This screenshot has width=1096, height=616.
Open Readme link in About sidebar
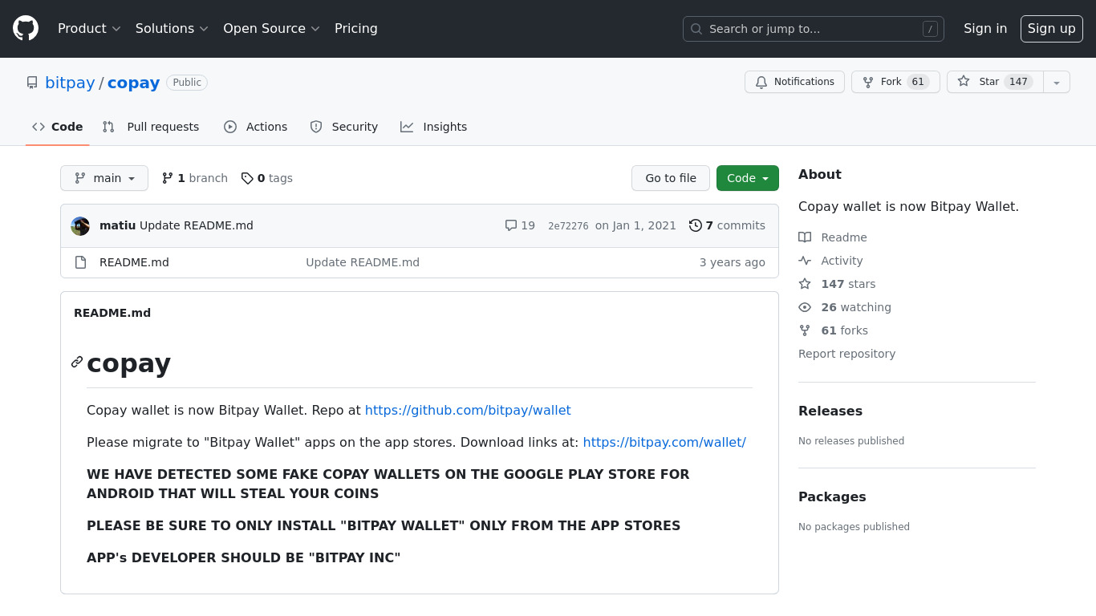tap(833, 237)
